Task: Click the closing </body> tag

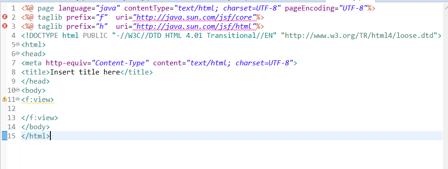Action: 35,127
